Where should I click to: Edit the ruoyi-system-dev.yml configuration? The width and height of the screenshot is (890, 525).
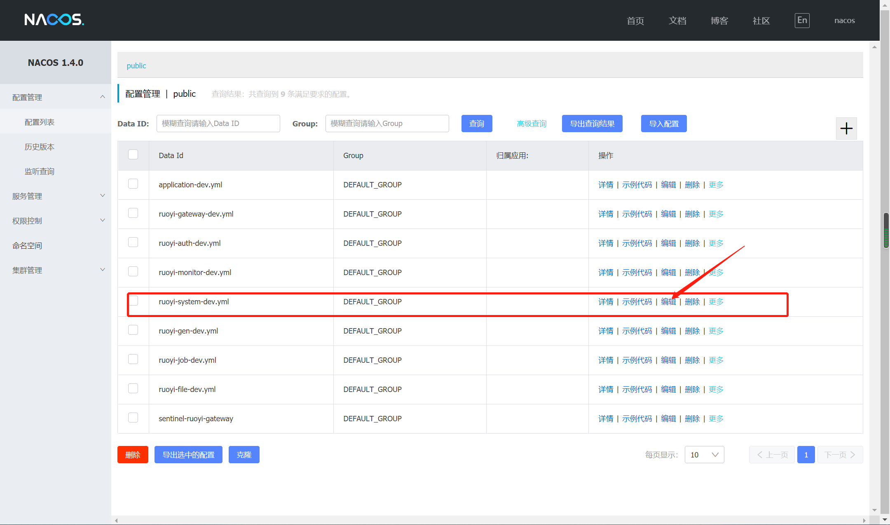point(668,301)
